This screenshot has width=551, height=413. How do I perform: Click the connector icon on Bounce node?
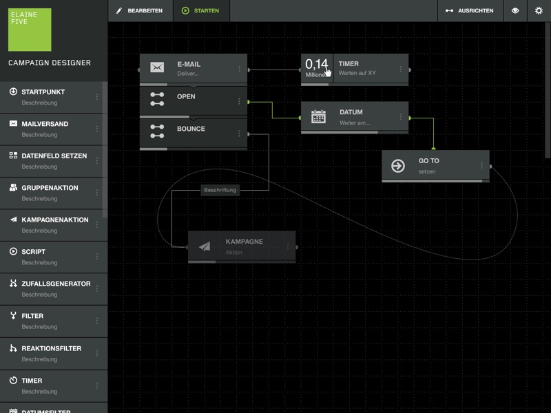point(157,131)
